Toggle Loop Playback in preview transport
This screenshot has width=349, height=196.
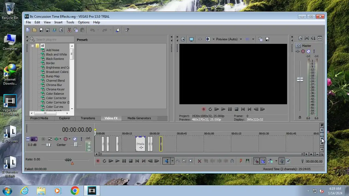point(210,109)
